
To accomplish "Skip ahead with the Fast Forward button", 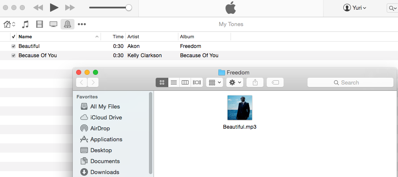I will click(70, 8).
